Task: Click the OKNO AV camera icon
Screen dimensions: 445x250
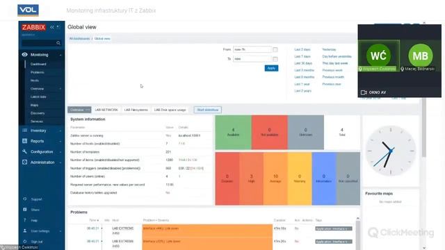Action: pos(364,92)
